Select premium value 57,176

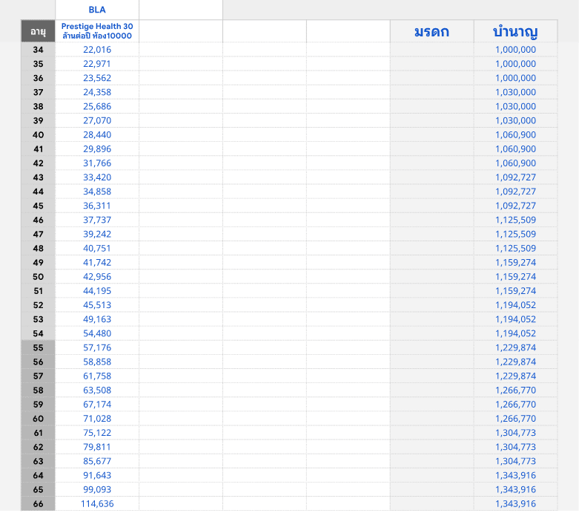[x=97, y=347]
